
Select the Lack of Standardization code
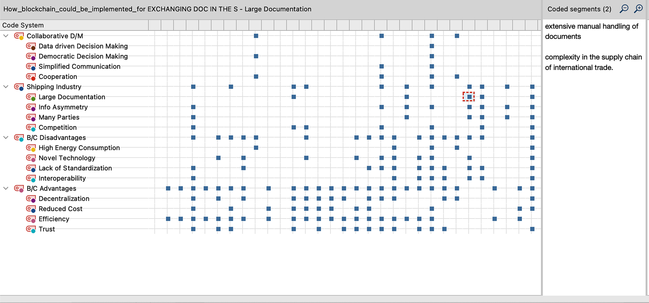click(x=75, y=168)
